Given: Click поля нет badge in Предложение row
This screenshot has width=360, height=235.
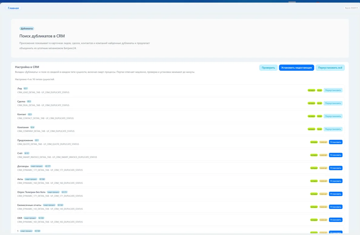Looking at the screenshot, I should point(323,142).
